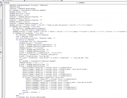Click the left margin indicator bar of the code window
Image resolution: width=127 pixels, height=98 pixels.
4,51
